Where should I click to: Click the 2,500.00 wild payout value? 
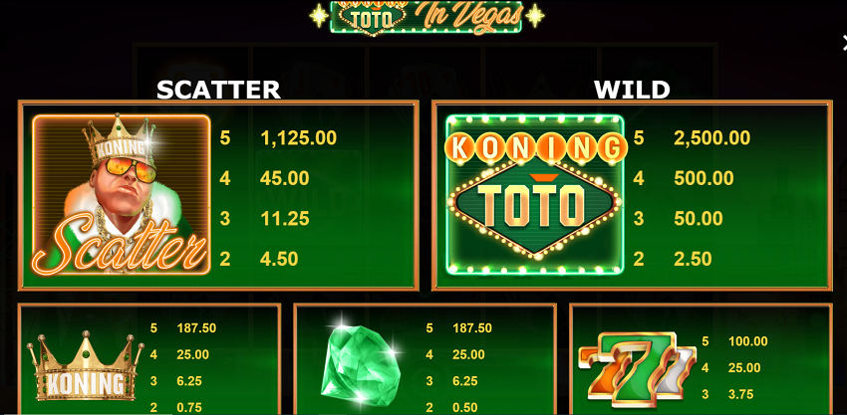coord(711,138)
